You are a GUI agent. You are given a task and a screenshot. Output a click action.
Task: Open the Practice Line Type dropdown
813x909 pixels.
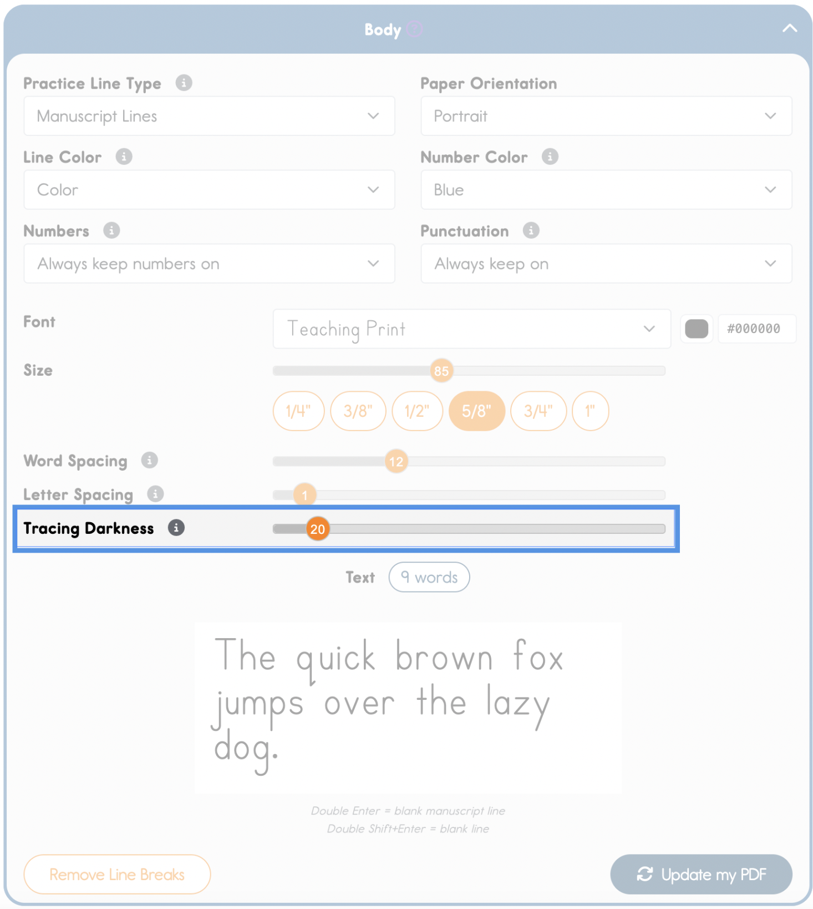(209, 116)
